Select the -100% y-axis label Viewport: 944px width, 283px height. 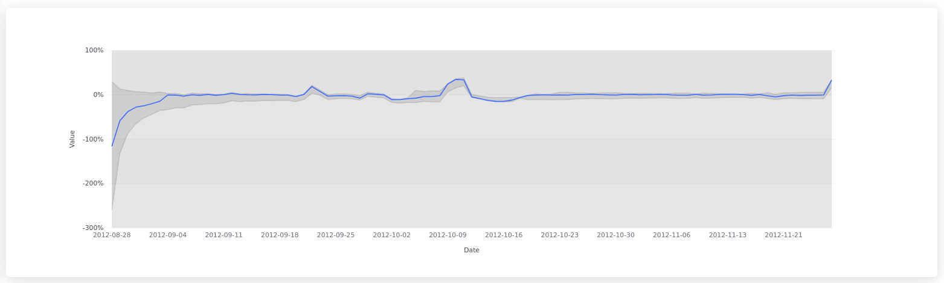click(93, 140)
